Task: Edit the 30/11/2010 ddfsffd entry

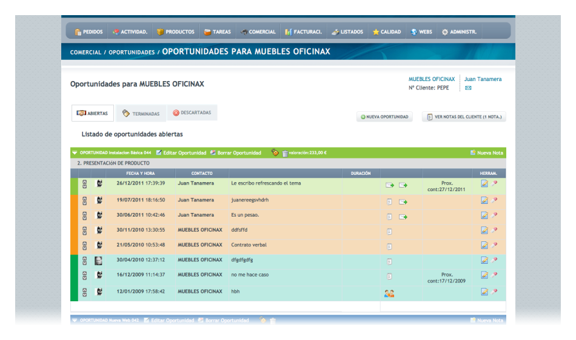Action: click(484, 230)
